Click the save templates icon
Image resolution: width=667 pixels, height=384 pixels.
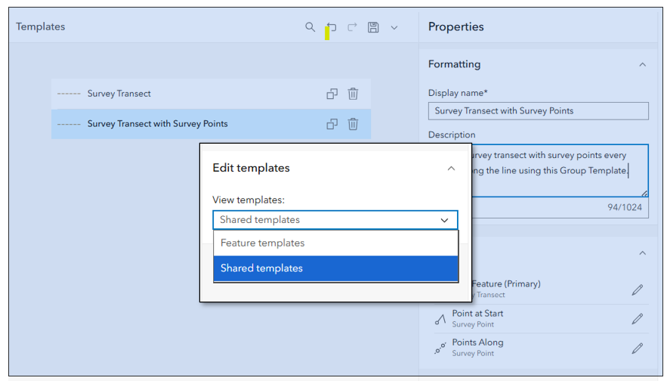[373, 27]
